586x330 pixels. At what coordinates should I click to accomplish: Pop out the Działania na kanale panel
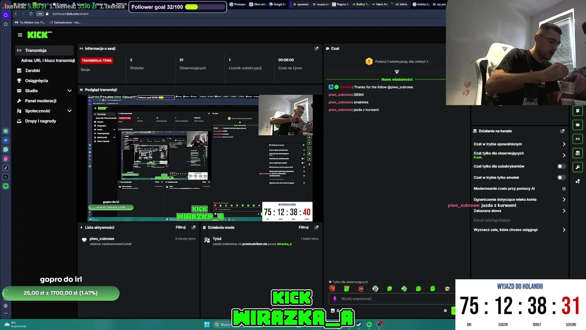click(563, 131)
